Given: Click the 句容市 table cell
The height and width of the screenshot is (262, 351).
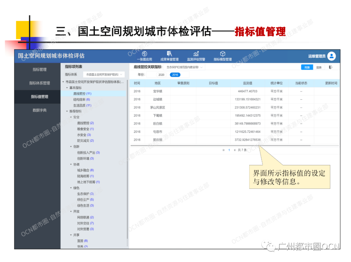Looking at the screenshot, I should 158,132.
